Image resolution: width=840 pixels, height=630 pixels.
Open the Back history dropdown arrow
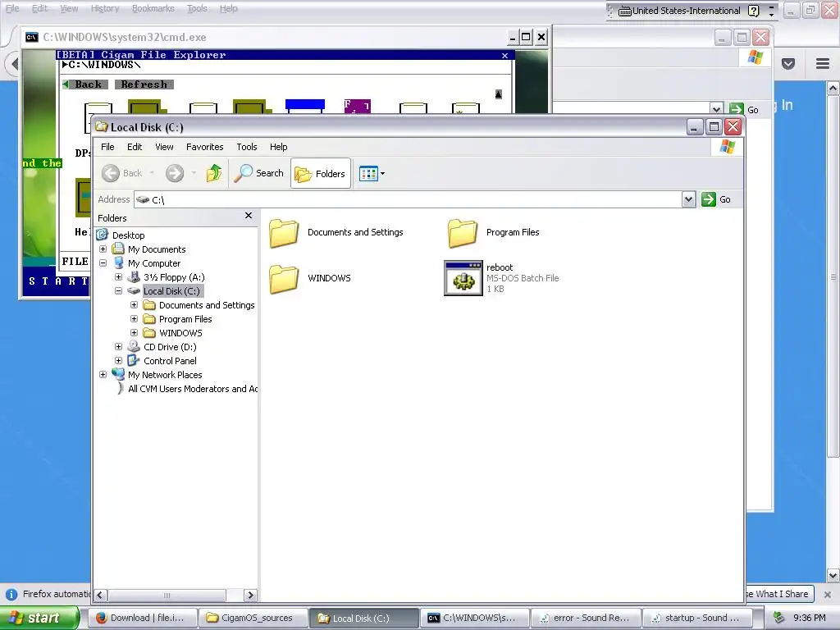pos(152,173)
